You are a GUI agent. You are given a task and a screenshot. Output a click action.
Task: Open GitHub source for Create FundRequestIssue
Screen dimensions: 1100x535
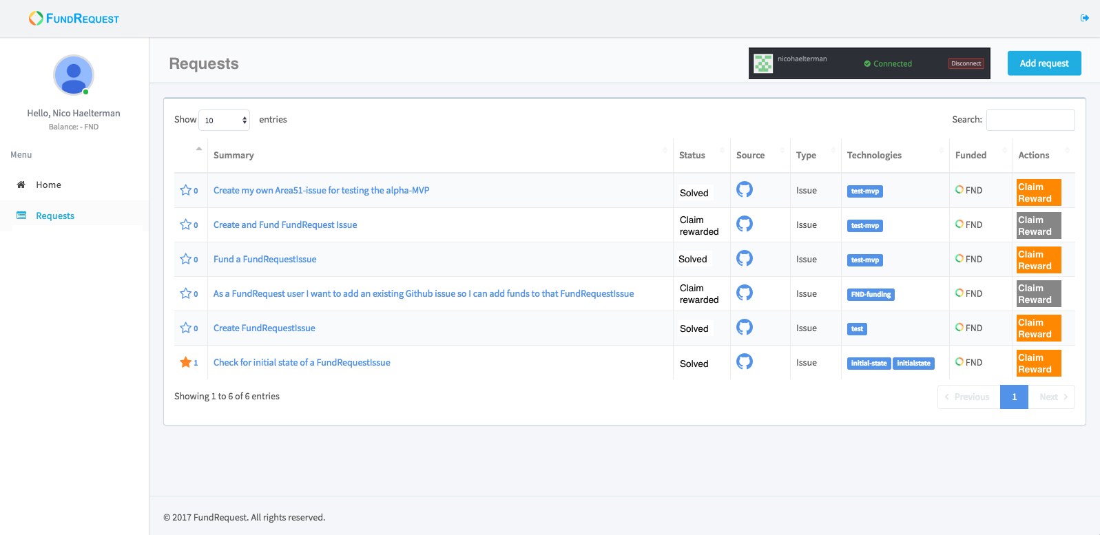(x=745, y=327)
